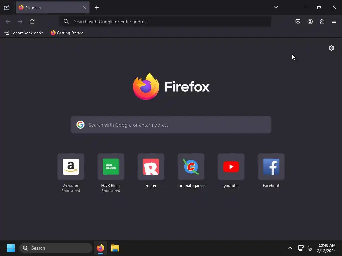Open Getting Started bookmark
Screen dimensions: 342x256
(x=67, y=33)
